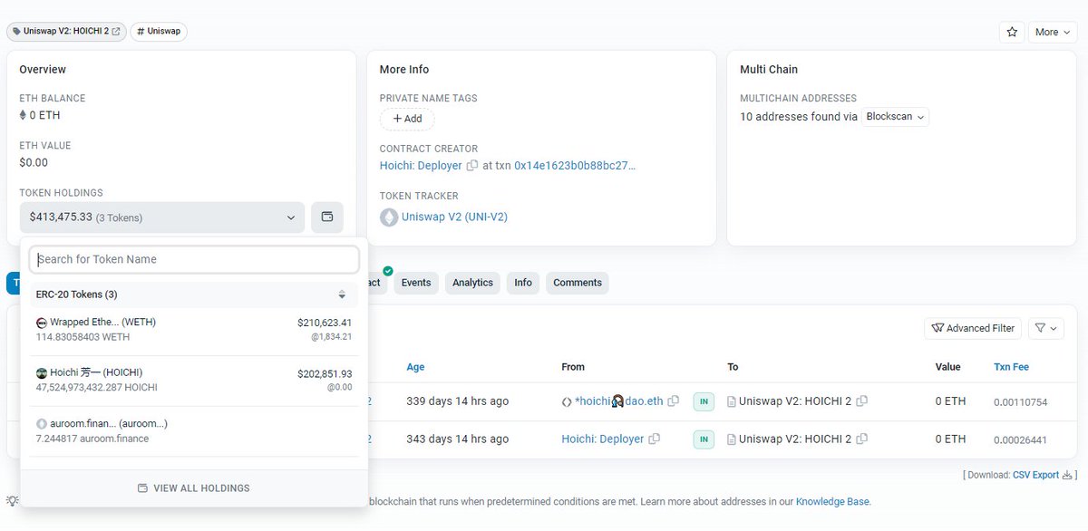The width and height of the screenshot is (1088, 531).
Task: Open the Hoichi: Deployer contract creator link
Action: click(422, 166)
